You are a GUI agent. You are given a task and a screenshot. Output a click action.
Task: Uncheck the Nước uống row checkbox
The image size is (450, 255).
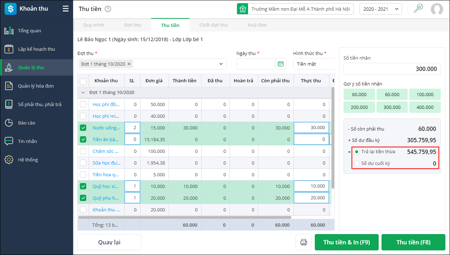[83, 128]
